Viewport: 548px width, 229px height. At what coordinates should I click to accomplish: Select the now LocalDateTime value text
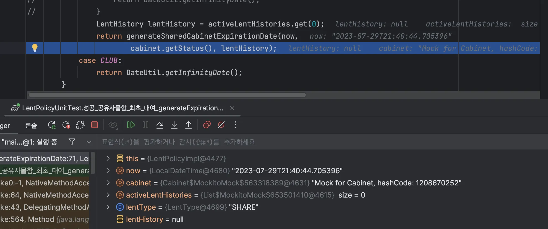point(287,171)
